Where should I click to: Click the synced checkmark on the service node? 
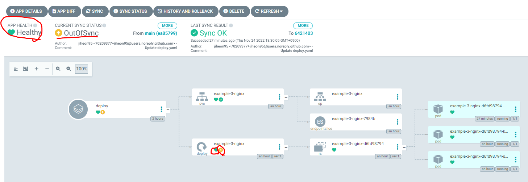tap(221, 100)
